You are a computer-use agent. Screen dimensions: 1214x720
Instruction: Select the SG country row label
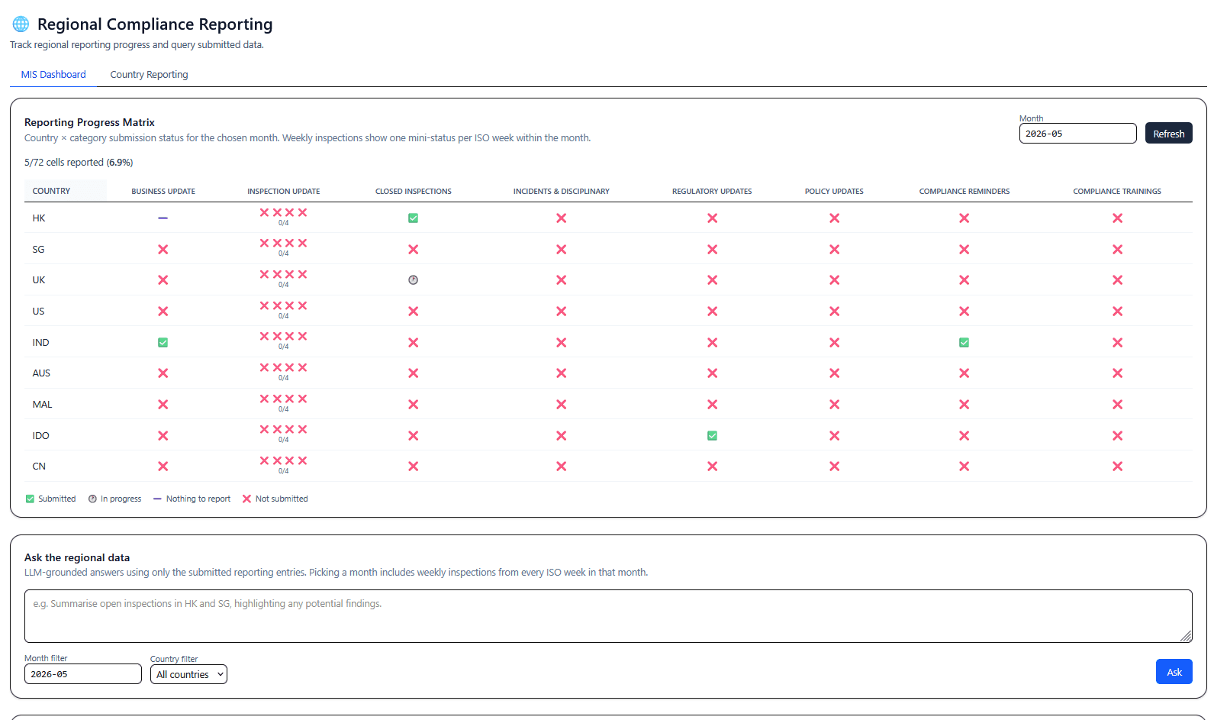38,250
